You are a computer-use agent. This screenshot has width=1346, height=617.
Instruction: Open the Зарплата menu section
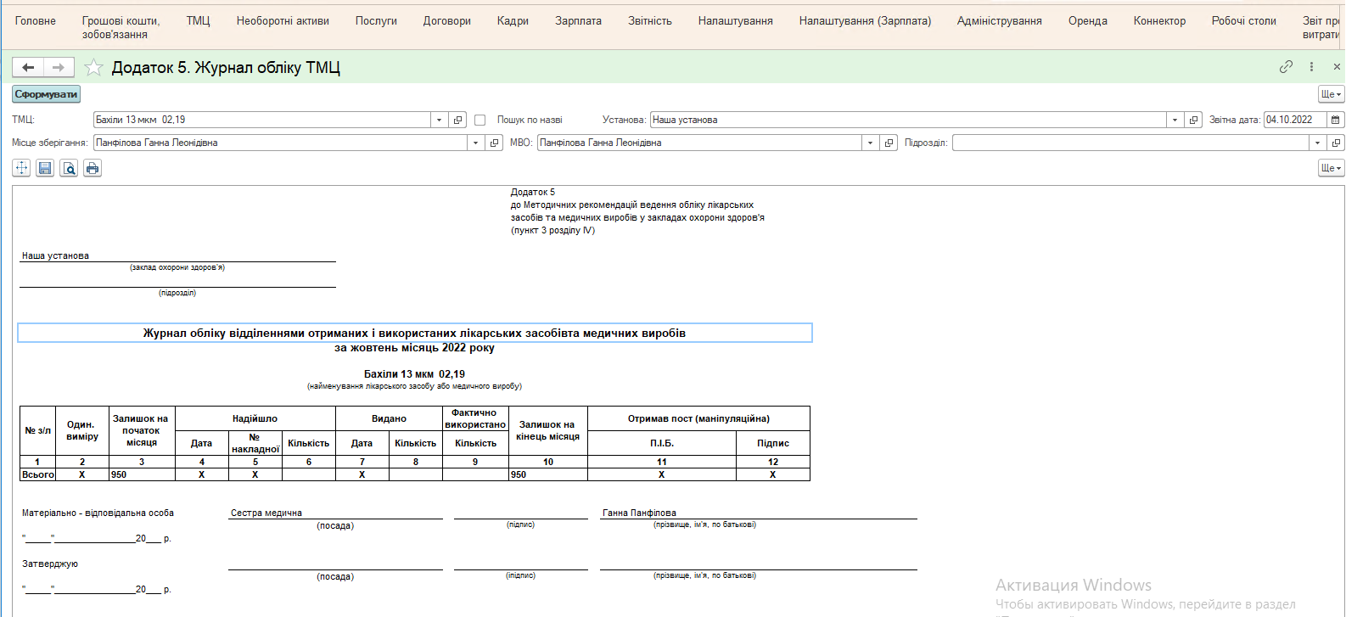(578, 20)
